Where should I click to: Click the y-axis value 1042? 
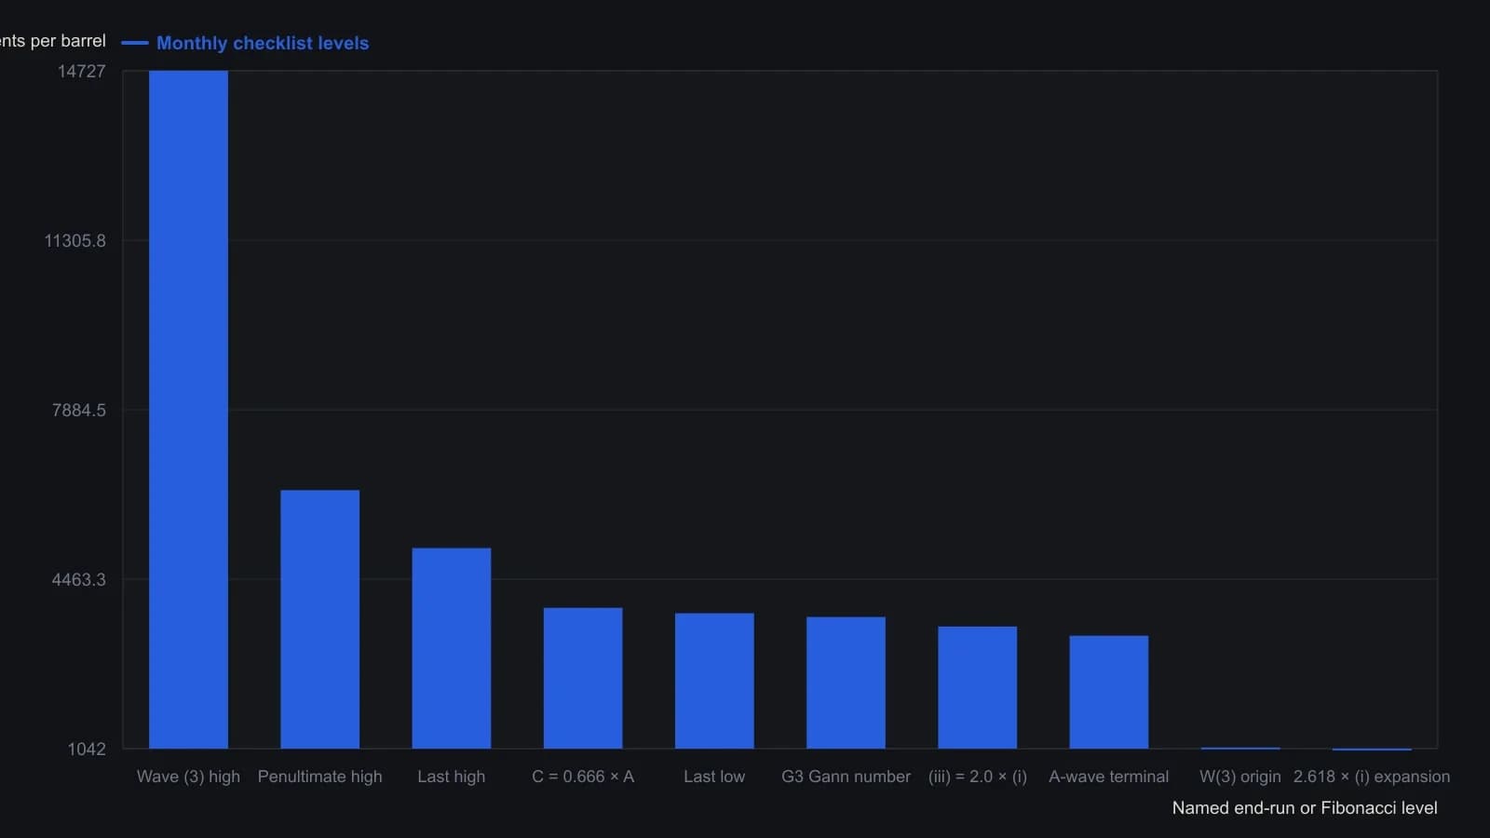87,749
